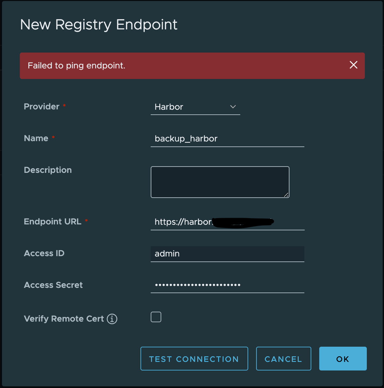Click the OK button to save

(343, 359)
